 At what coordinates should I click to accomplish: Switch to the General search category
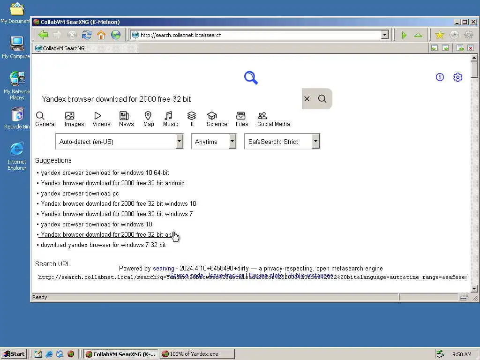pyautogui.click(x=45, y=120)
